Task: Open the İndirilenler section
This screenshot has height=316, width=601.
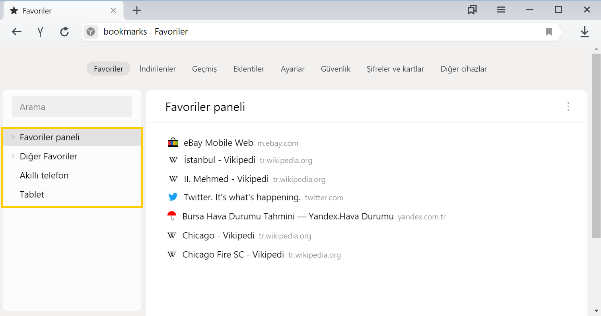Action: click(158, 69)
